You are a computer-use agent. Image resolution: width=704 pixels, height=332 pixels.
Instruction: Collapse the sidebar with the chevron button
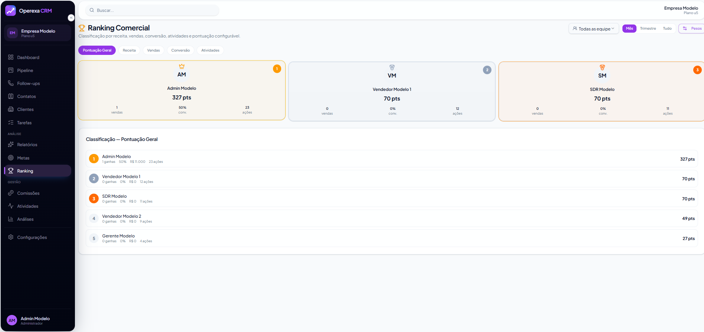pyautogui.click(x=71, y=18)
